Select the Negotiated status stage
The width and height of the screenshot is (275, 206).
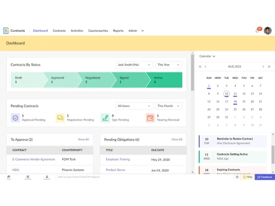coord(97,80)
